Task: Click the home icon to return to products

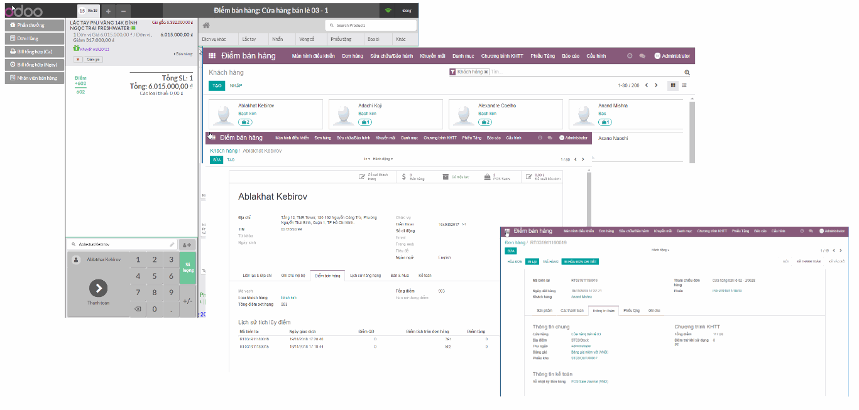Action: (206, 25)
